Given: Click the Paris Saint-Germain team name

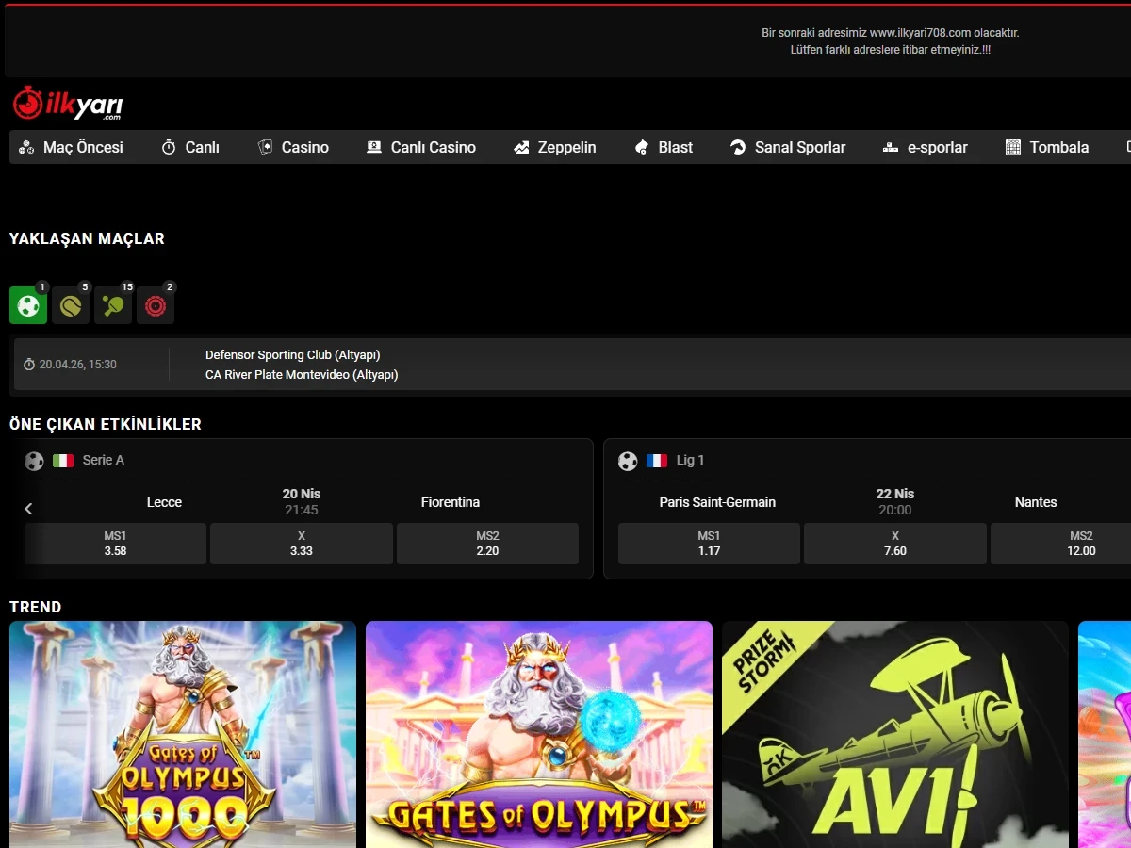Looking at the screenshot, I should click(x=717, y=502).
